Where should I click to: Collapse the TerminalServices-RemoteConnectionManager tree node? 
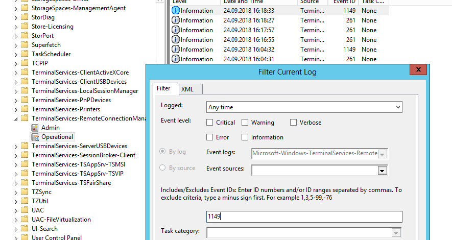click(16, 118)
